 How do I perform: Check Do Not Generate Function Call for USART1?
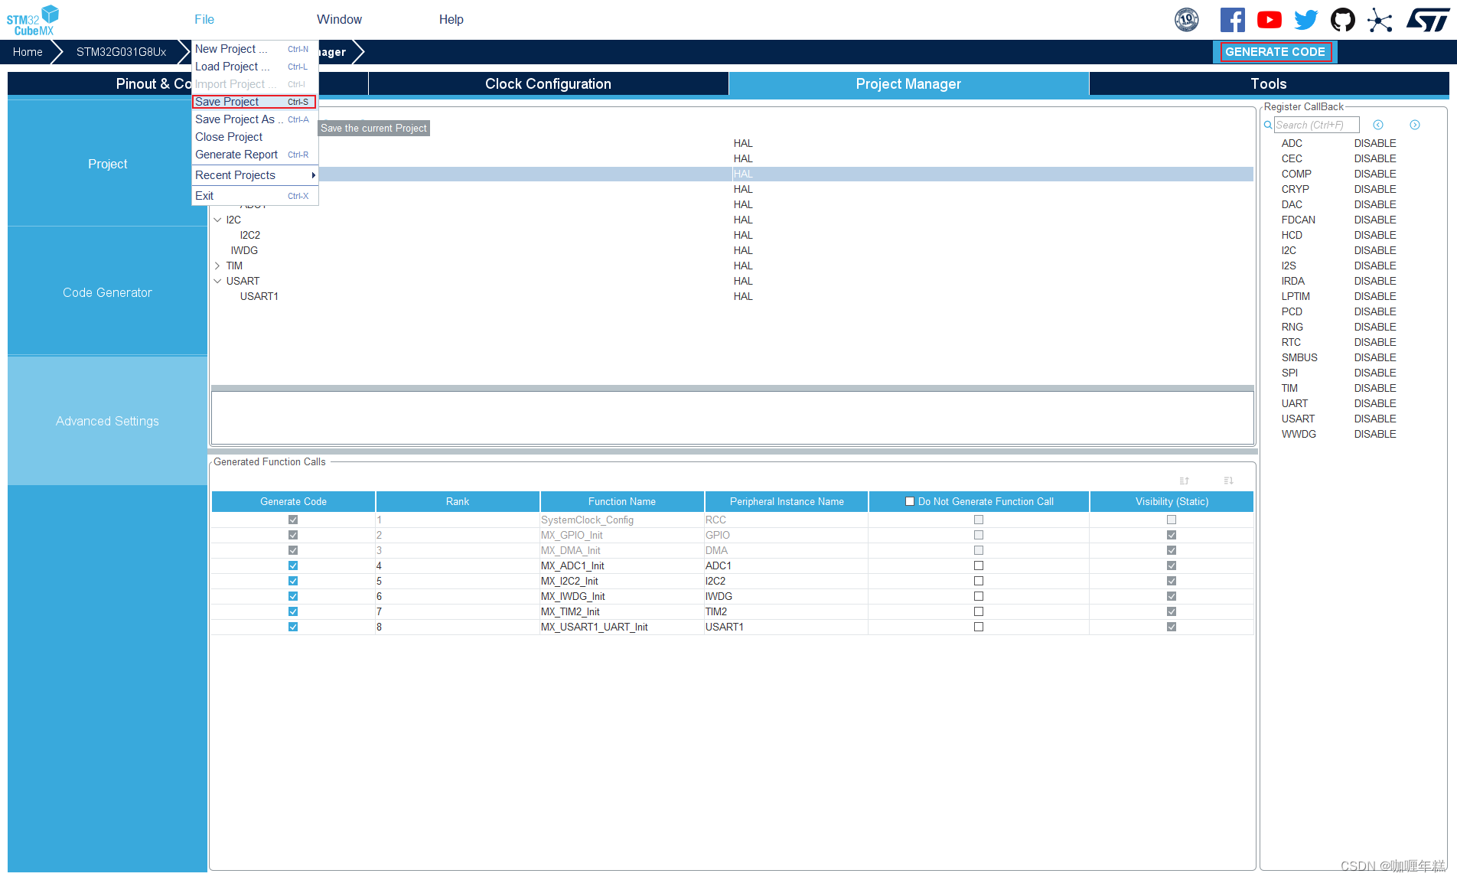coord(979,627)
